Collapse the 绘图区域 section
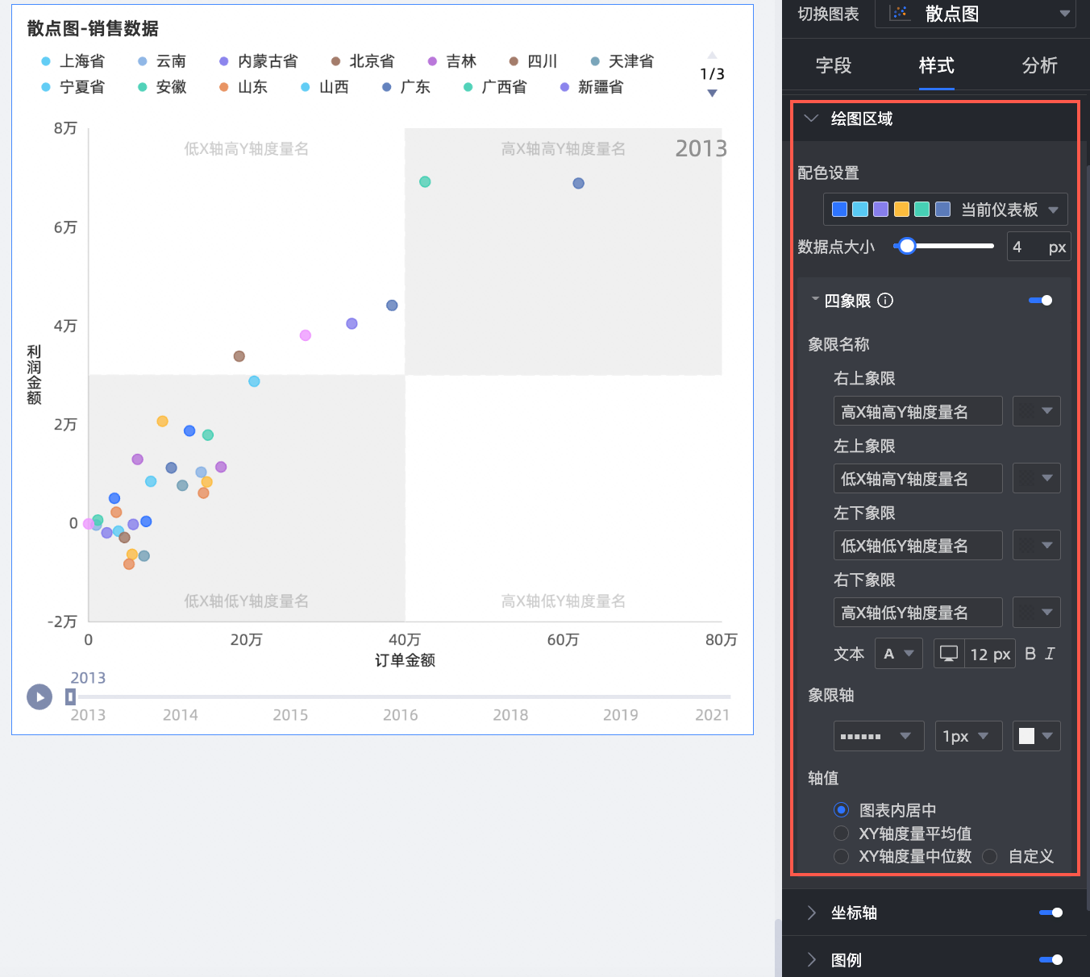The width and height of the screenshot is (1090, 977). coord(811,118)
